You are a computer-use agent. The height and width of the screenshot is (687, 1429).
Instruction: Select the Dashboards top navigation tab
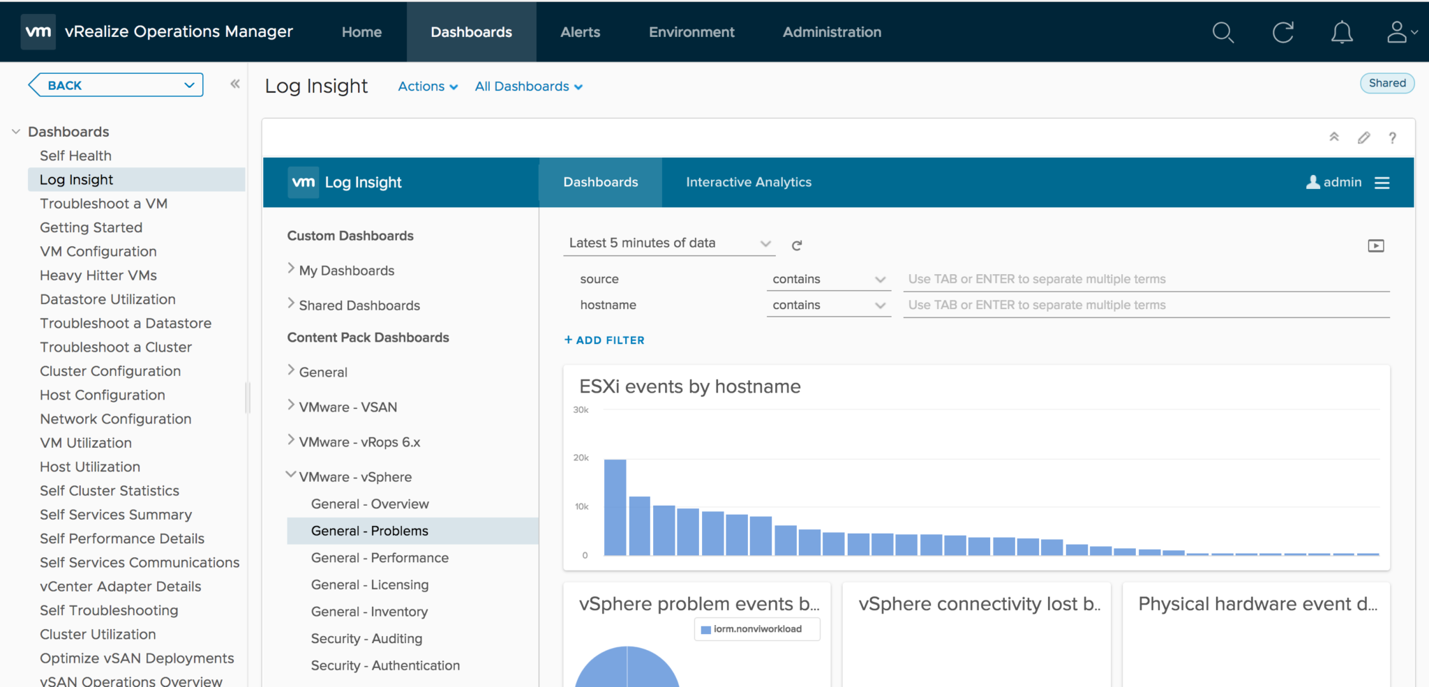click(471, 32)
